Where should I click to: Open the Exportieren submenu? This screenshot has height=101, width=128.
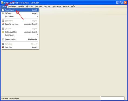click(20, 35)
